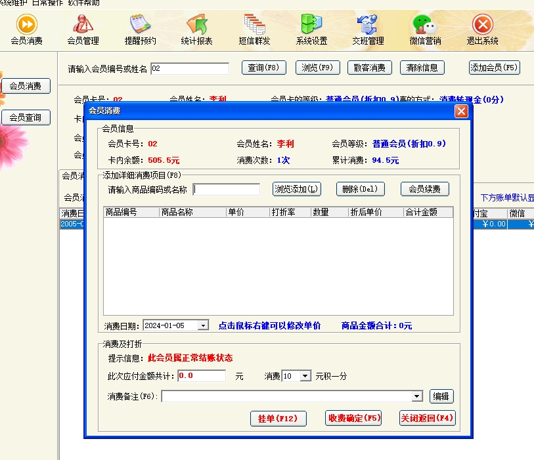Screen dimensions: 534x460
Task: Click the 会员消费 toolbar icon
Action: point(26,30)
